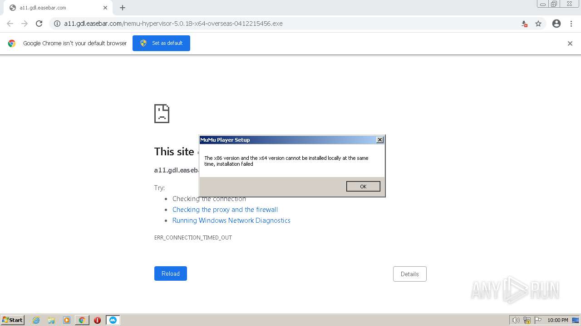Open Windows Explorer folder in taskbar

[x=51, y=320]
